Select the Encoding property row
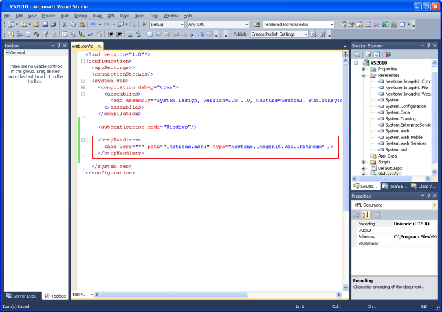The height and width of the screenshot is (312, 442). pos(395,224)
